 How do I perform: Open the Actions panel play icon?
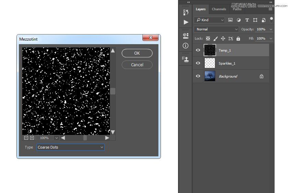tap(186, 22)
